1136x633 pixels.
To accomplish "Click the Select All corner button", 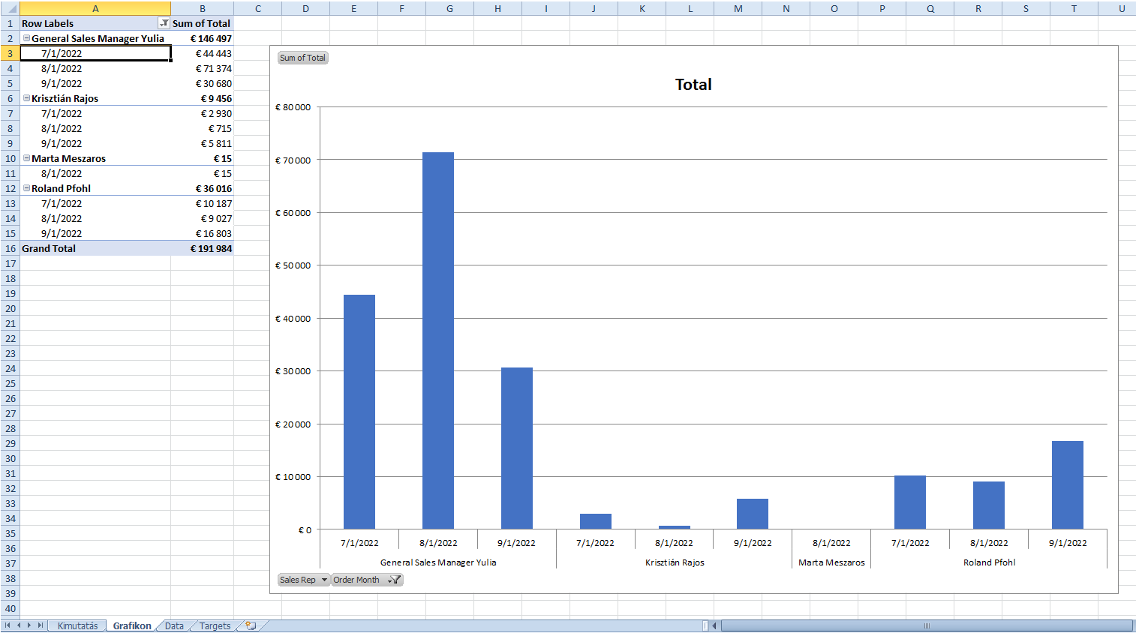I will (x=10, y=8).
